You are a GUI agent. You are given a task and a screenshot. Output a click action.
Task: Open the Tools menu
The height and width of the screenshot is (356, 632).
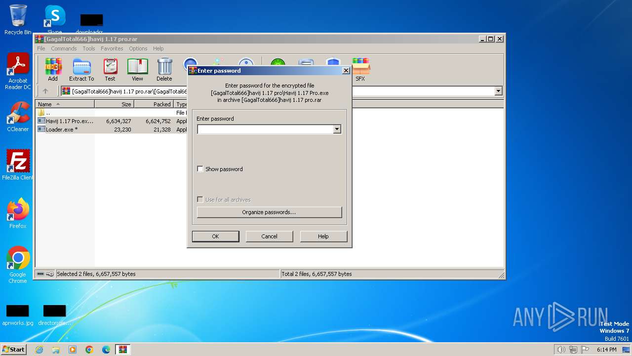pyautogui.click(x=89, y=48)
